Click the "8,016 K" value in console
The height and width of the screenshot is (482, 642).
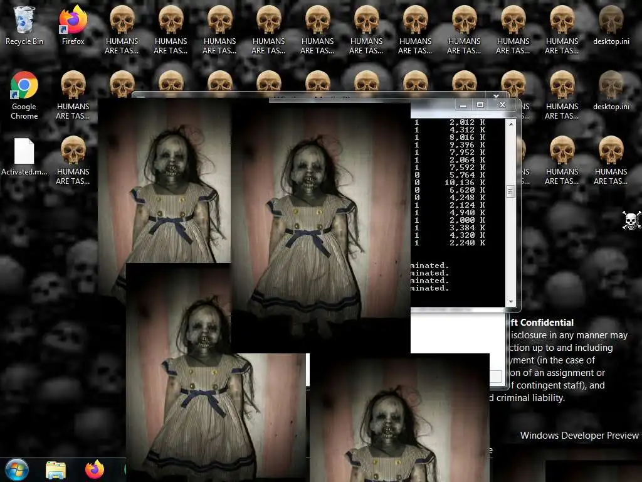467,137
